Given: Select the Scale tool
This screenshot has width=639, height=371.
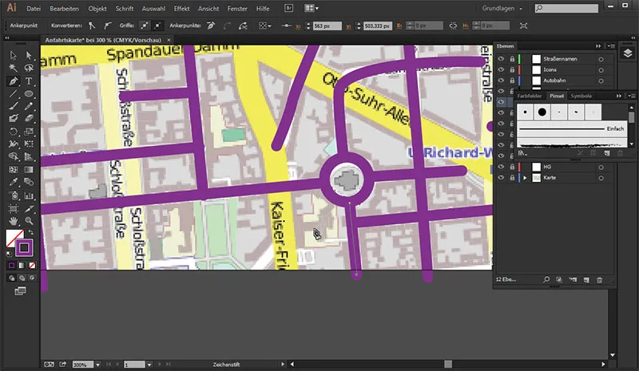Looking at the screenshot, I should point(29,132).
